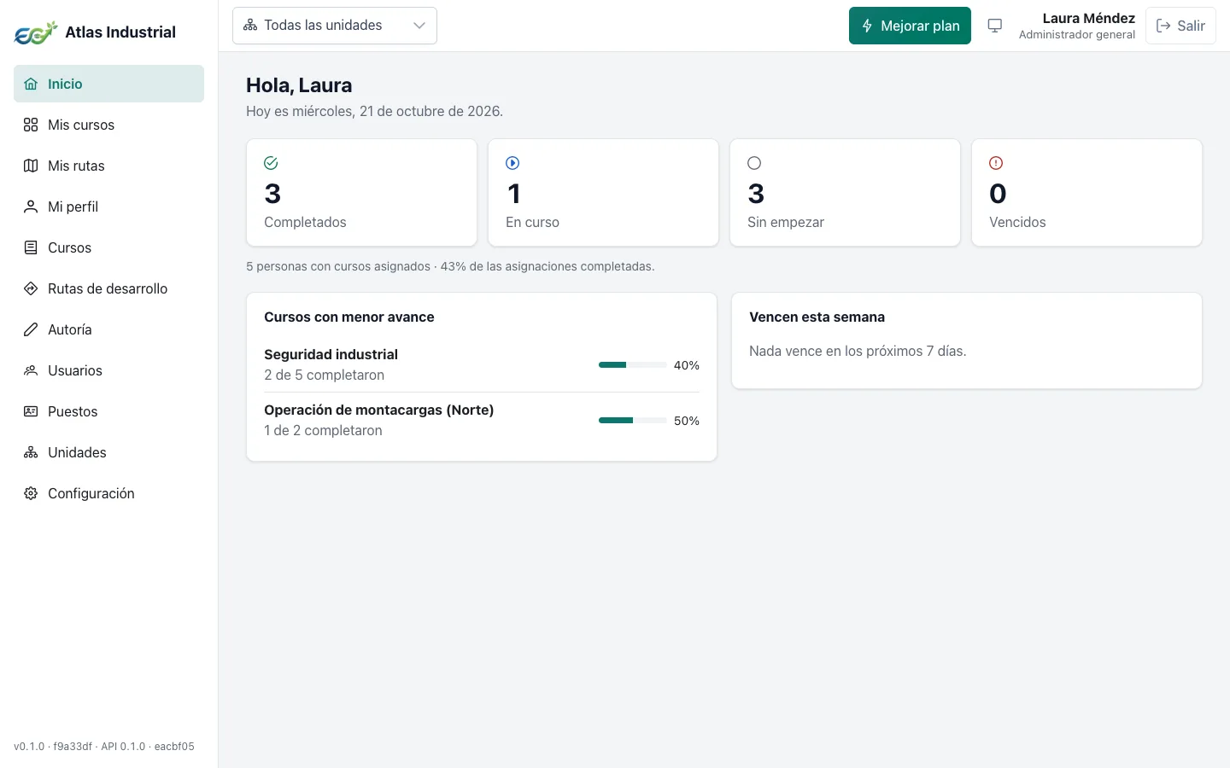Navigate to Rutas de desarrollo
The height and width of the screenshot is (768, 1230).
(x=108, y=288)
